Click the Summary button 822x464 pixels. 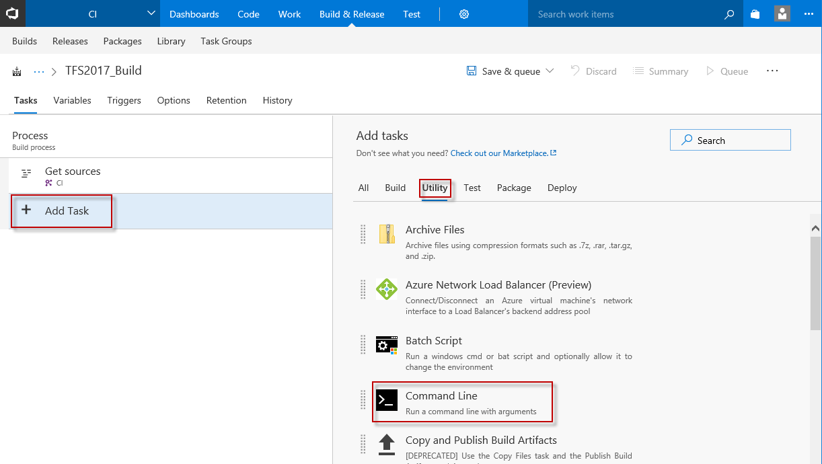tap(661, 71)
